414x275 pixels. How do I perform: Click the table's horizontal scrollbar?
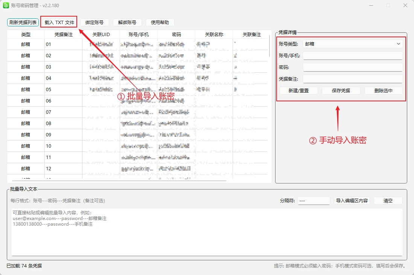[119, 181]
